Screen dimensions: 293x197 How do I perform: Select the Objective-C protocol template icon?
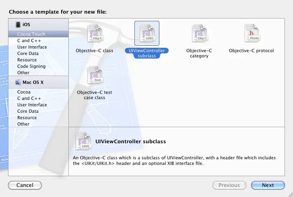251,34
